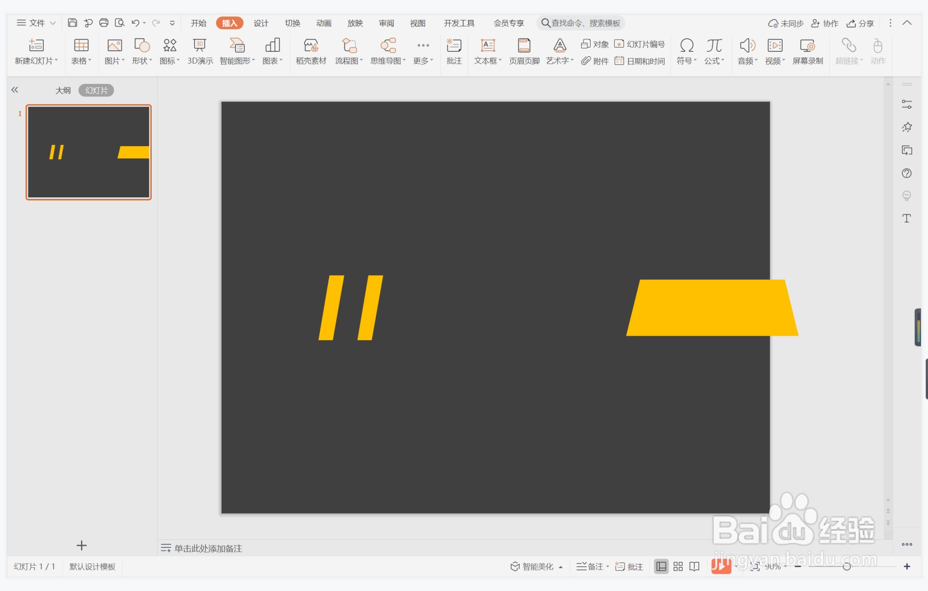Click the zoom slider handle
Image resolution: width=928 pixels, height=591 pixels.
[847, 566]
